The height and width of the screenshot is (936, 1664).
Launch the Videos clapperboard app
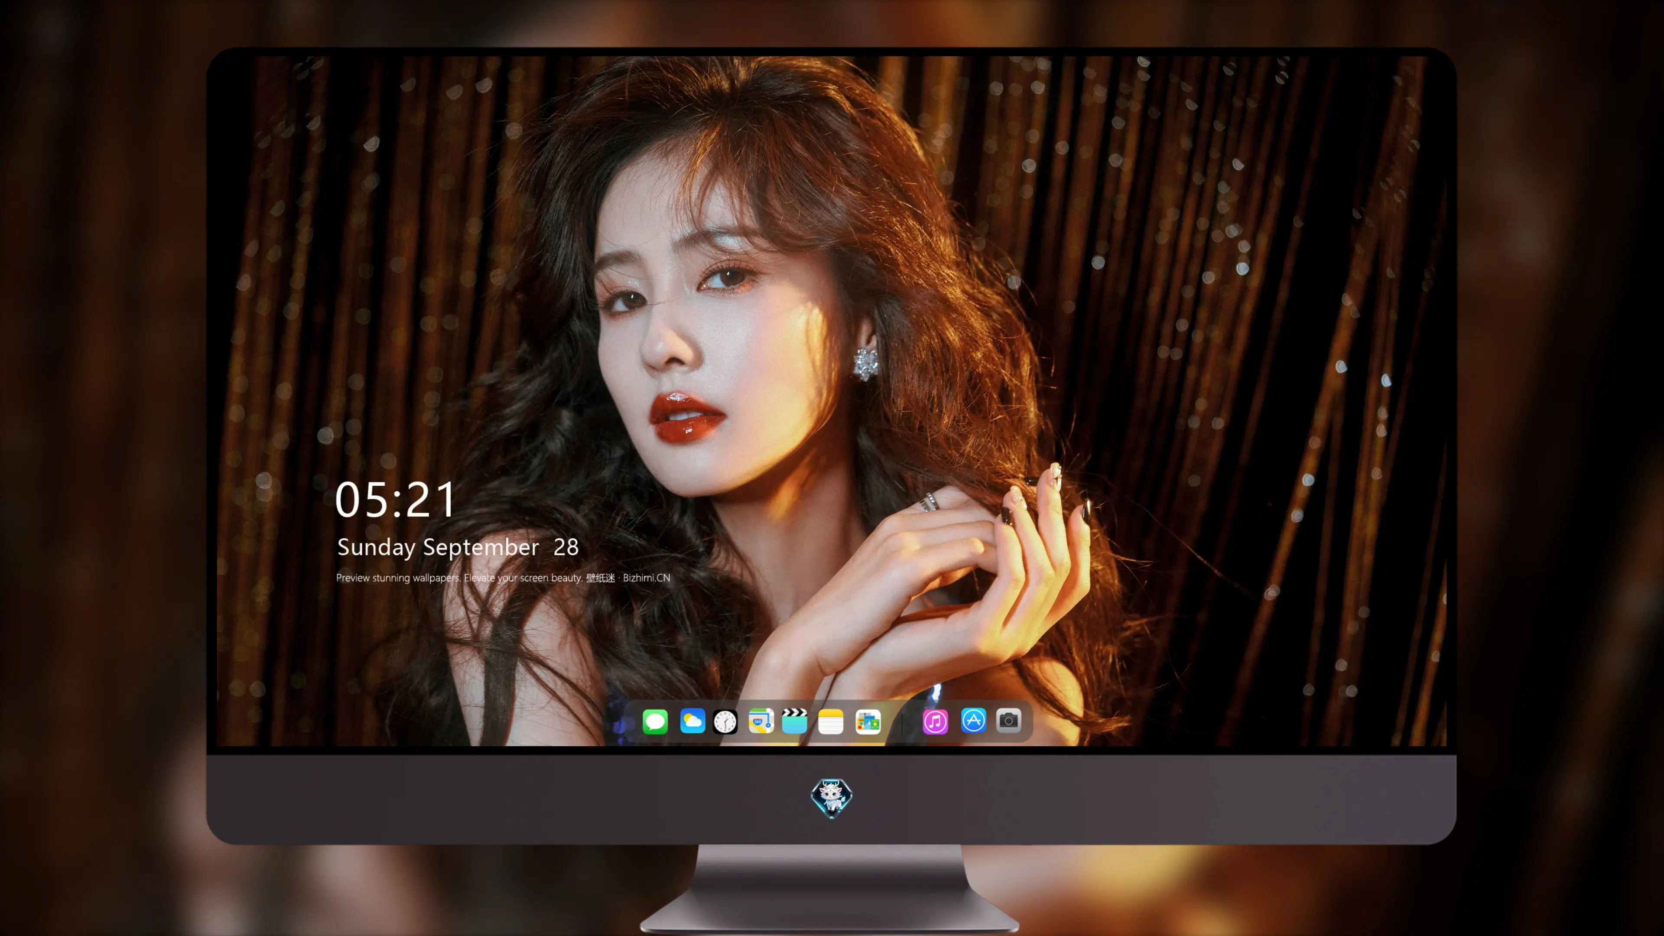point(795,721)
